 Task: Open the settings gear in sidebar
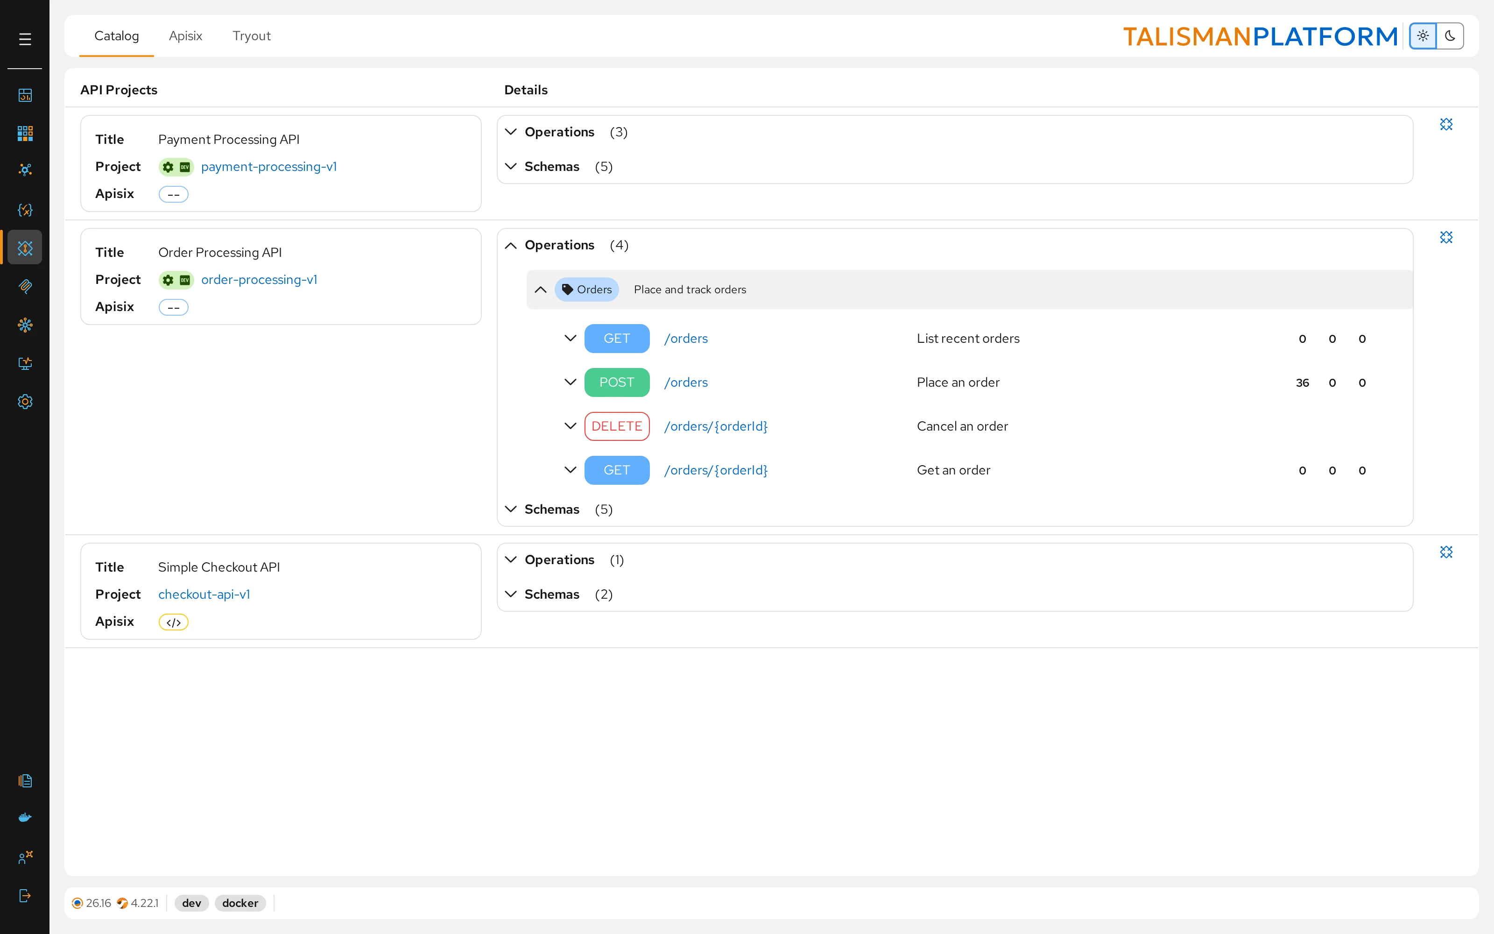click(x=25, y=402)
